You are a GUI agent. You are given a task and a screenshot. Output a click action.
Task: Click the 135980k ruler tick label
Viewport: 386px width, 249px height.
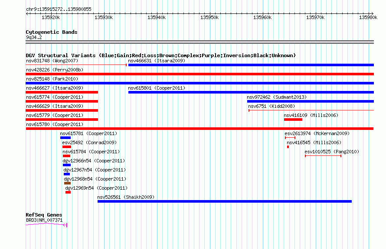368,17
